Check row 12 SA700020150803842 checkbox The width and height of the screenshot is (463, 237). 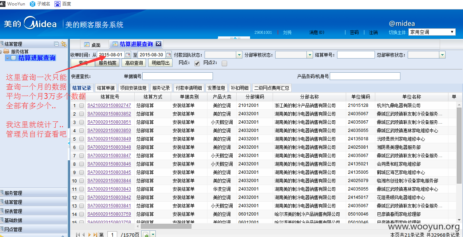82,198
